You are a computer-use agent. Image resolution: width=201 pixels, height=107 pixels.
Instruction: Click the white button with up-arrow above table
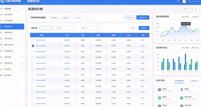[132, 28]
